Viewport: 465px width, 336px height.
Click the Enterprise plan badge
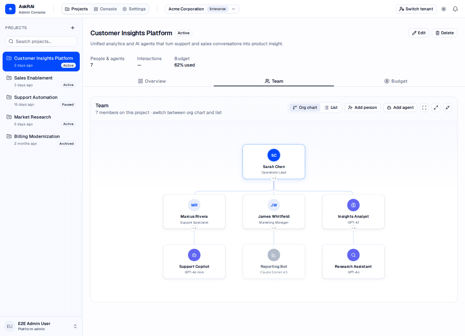click(218, 9)
